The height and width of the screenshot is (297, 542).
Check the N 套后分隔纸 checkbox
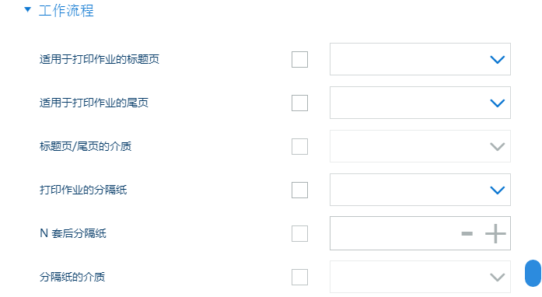point(299,234)
